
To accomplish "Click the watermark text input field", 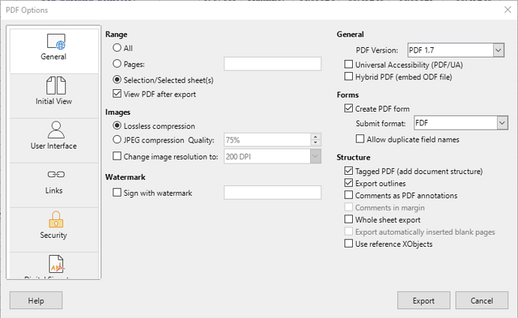I will coord(273,193).
